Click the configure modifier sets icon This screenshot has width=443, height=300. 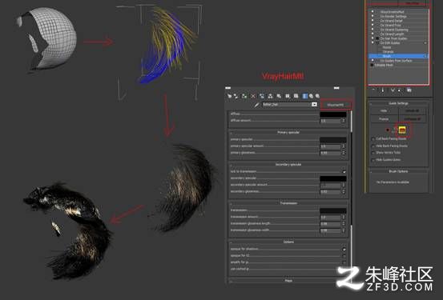click(x=409, y=90)
